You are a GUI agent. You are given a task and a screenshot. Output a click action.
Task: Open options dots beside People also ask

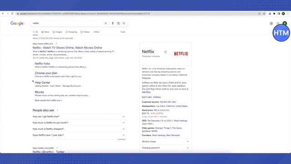(57, 110)
